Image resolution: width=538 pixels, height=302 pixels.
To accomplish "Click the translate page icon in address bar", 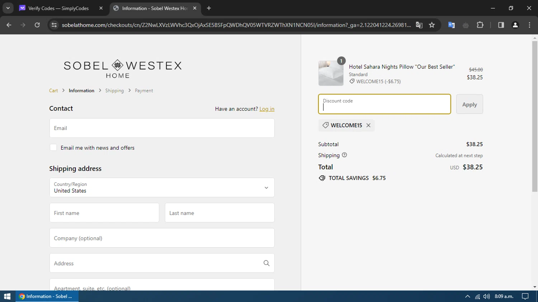I will tap(419, 25).
